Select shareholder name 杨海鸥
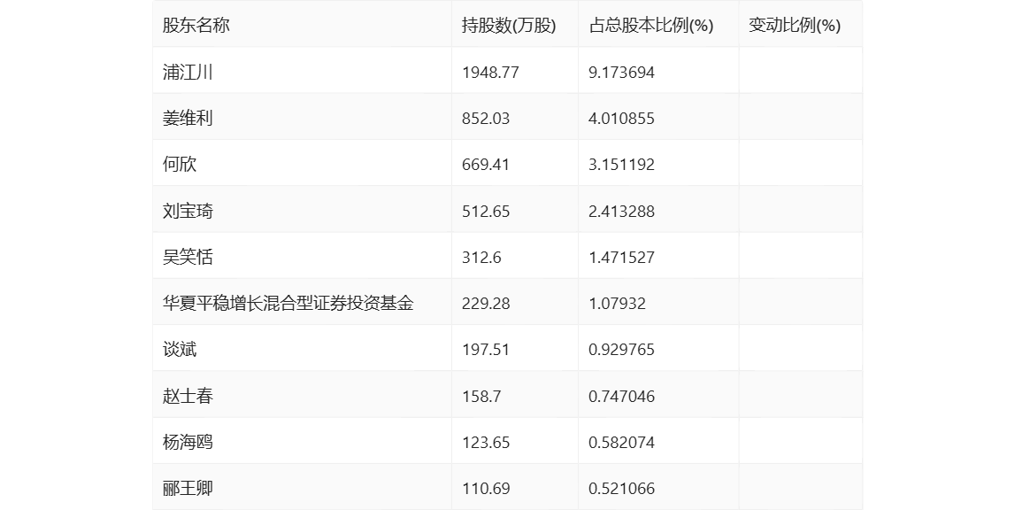 [187, 443]
